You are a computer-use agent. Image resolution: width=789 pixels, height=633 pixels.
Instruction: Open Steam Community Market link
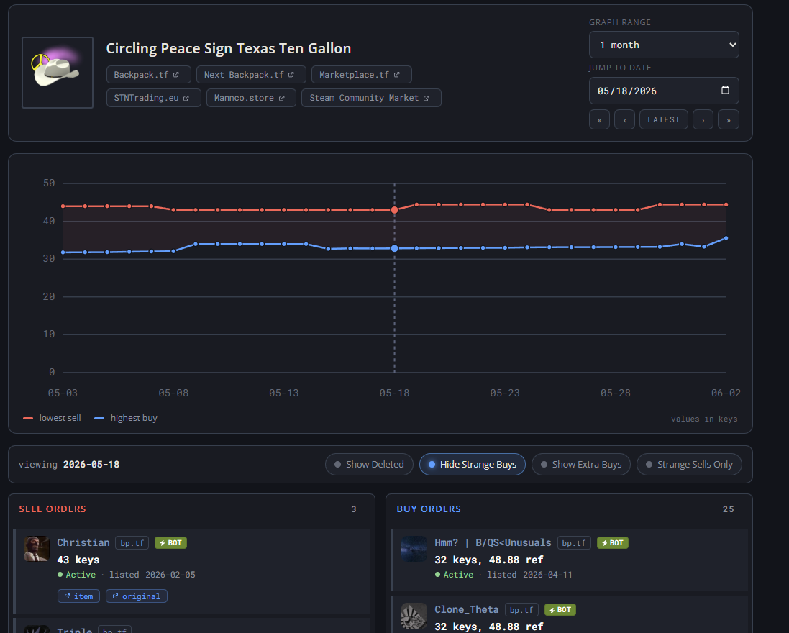click(x=371, y=98)
